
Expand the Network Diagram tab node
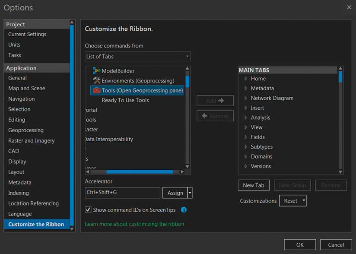click(245, 98)
